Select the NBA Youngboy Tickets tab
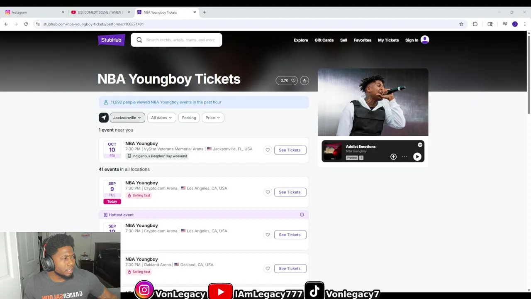Screen dimensions: 531x299 tap(166, 12)
